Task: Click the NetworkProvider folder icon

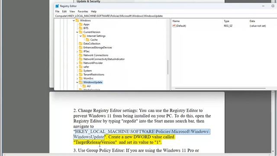Action: coord(81,63)
